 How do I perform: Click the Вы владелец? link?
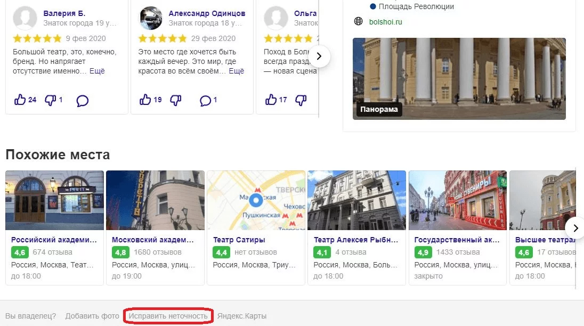tap(30, 316)
